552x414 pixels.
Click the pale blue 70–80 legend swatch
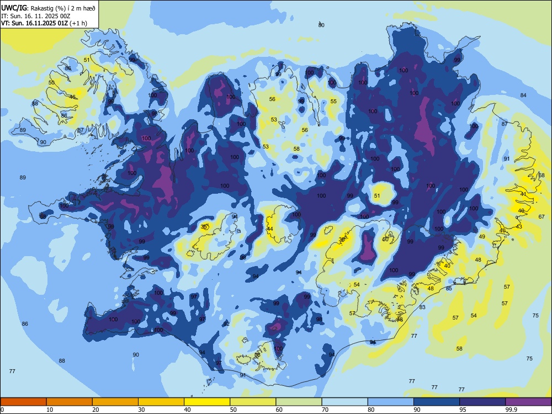344,402
